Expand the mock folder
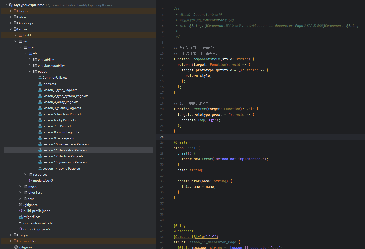Screen dimensions: 365x249 pos(20,186)
